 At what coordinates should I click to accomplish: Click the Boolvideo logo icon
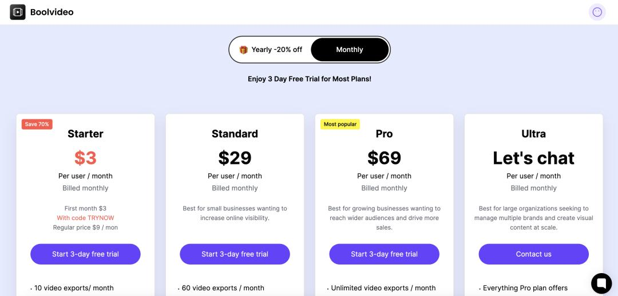pyautogui.click(x=18, y=12)
